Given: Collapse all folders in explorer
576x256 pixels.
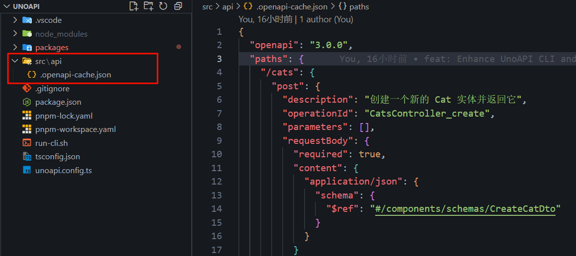Looking at the screenshot, I should (x=178, y=6).
